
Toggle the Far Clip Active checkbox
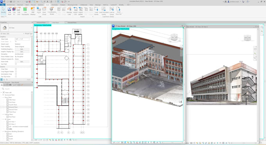16,76
